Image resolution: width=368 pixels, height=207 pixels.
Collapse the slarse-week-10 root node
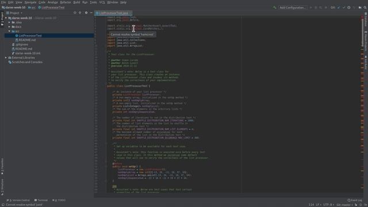pos(6,18)
